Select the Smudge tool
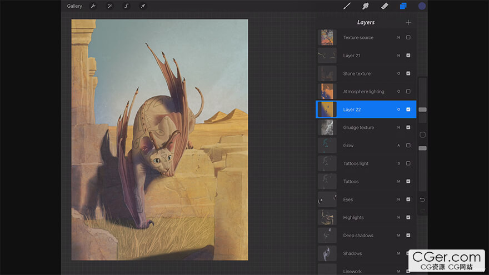Image resolution: width=489 pixels, height=275 pixels. tap(366, 6)
